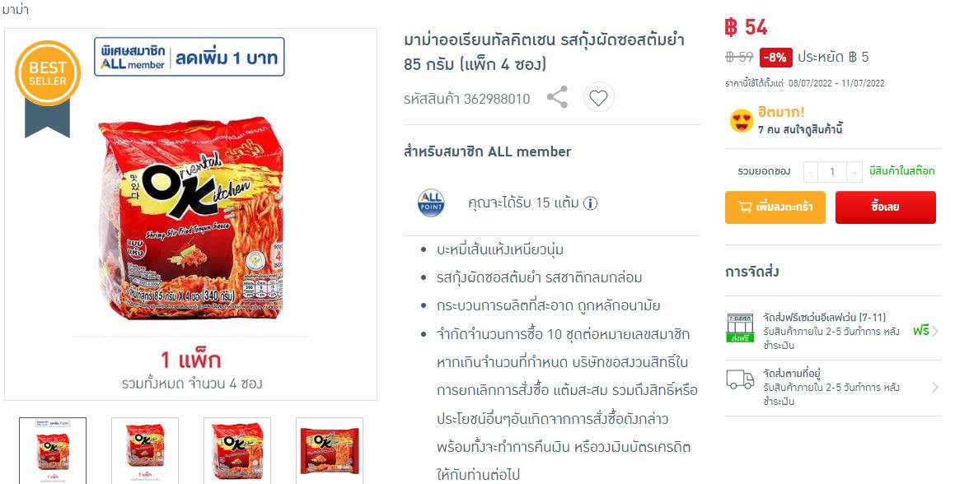The image size is (955, 484).
Task: Select the first product thumbnail
Action: pyautogui.click(x=53, y=450)
